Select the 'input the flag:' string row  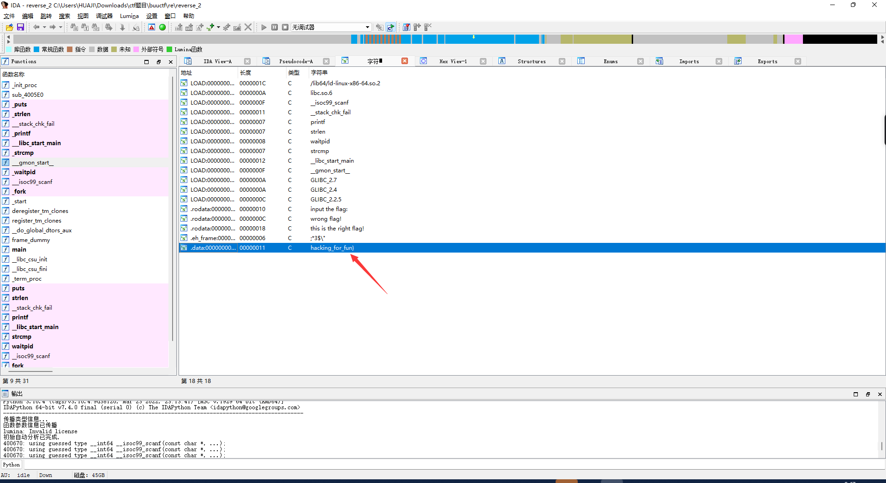coord(532,209)
